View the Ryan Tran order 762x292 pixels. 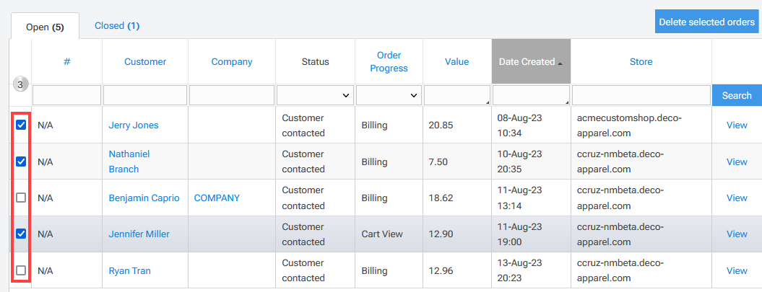point(737,270)
